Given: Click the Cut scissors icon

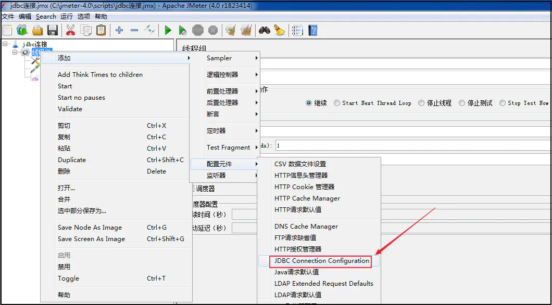Looking at the screenshot, I should (x=70, y=31).
